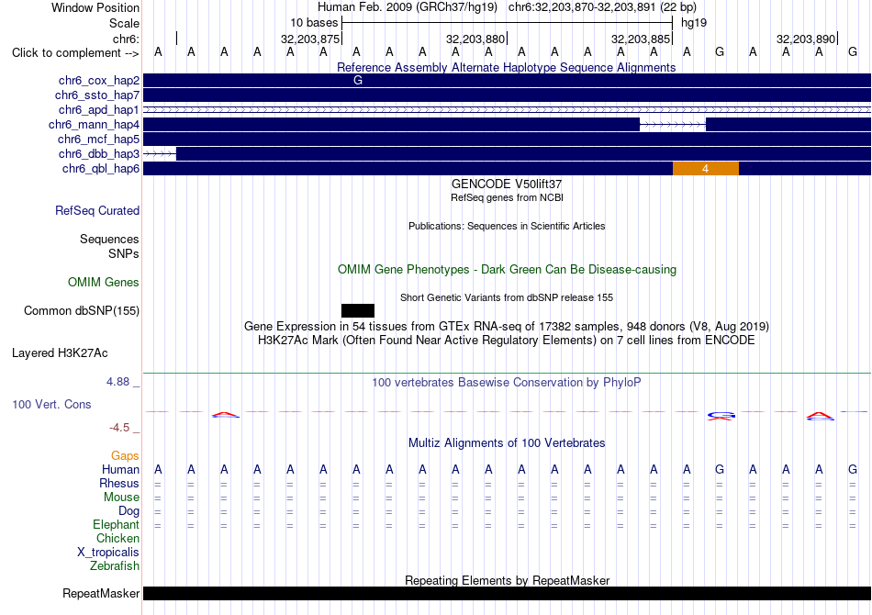Click the 32,203,880 ruler coordinate
Image resolution: width=872 pixels, height=615 pixels.
click(x=475, y=39)
